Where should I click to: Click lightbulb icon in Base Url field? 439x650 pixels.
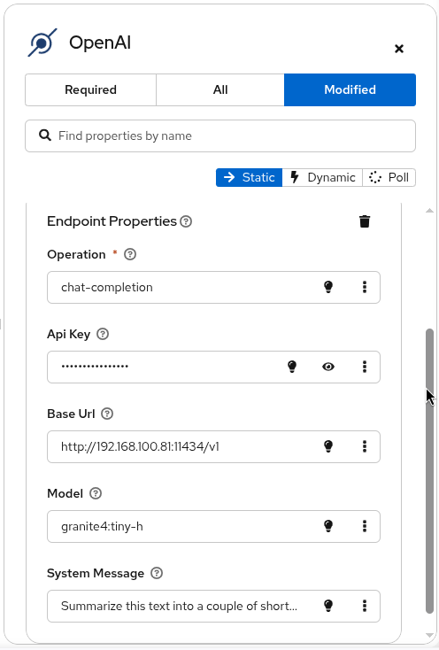tap(328, 446)
